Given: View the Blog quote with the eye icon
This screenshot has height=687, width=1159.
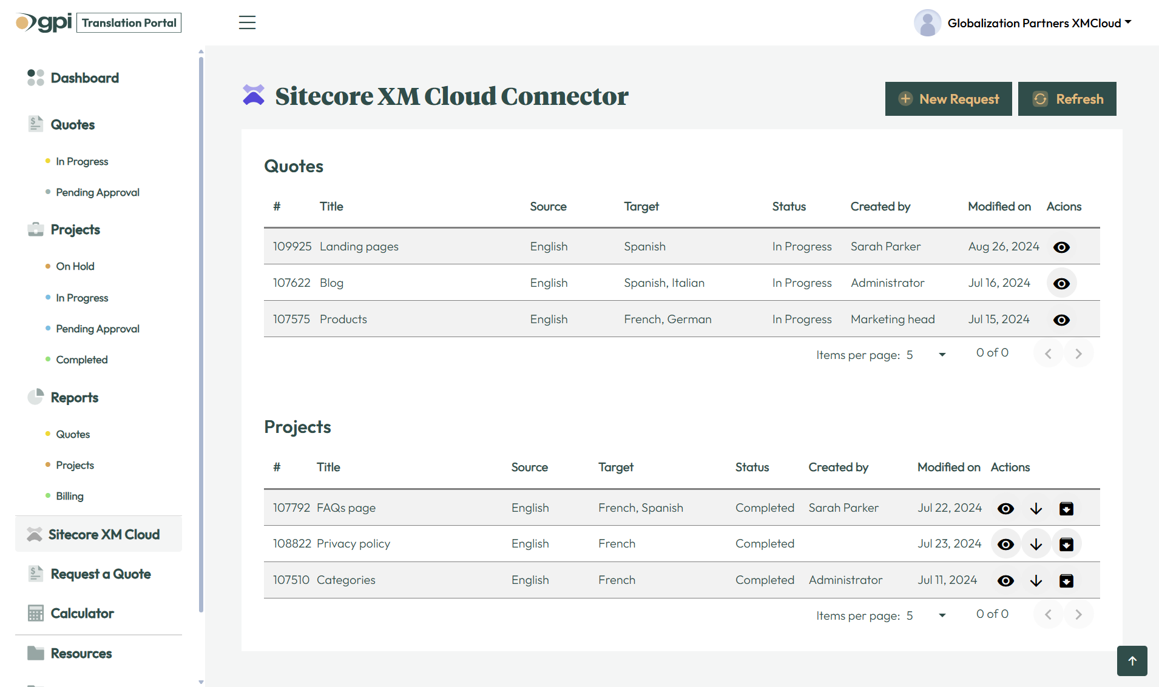Looking at the screenshot, I should [1061, 283].
